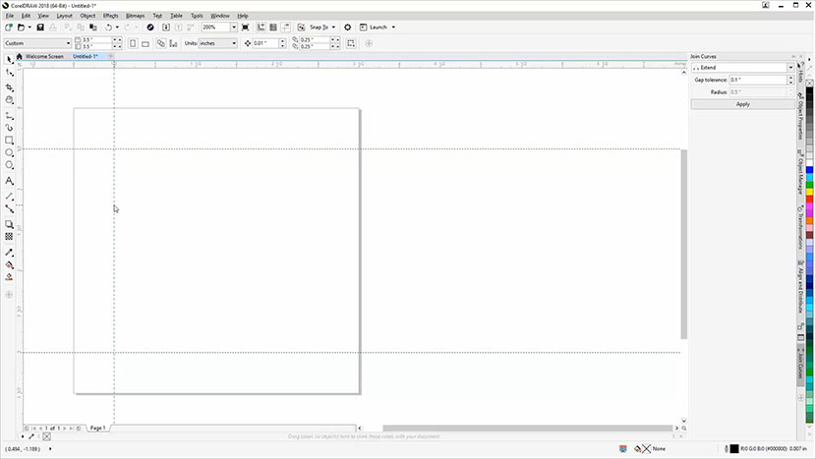816x459 pixels.
Task: Choose the Rectangle tool
Action: tap(10, 141)
